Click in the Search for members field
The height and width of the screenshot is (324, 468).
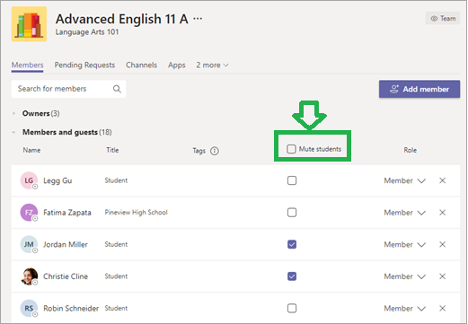(68, 89)
